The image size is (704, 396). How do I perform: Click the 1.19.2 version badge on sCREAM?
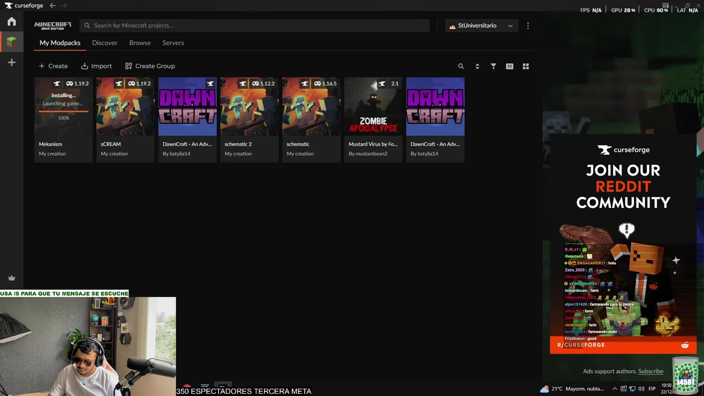coord(139,84)
